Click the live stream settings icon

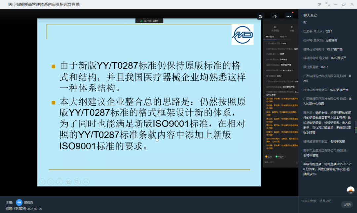click(261, 17)
